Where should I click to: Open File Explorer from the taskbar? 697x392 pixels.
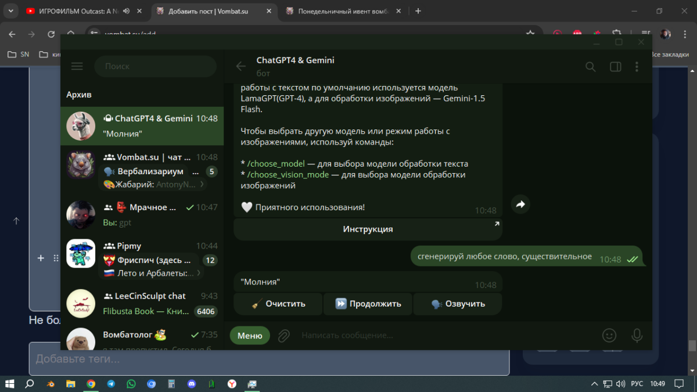coord(70,384)
